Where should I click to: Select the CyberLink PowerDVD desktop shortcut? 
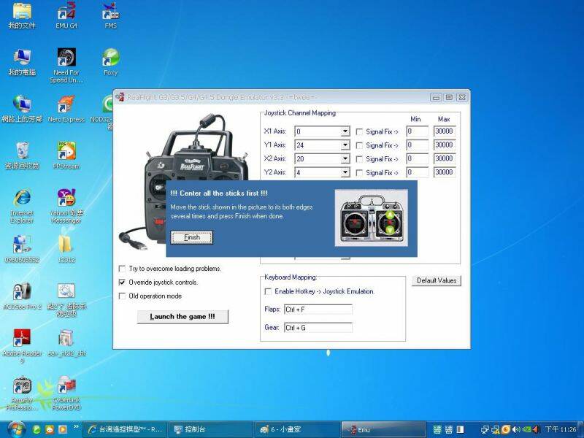(x=66, y=393)
